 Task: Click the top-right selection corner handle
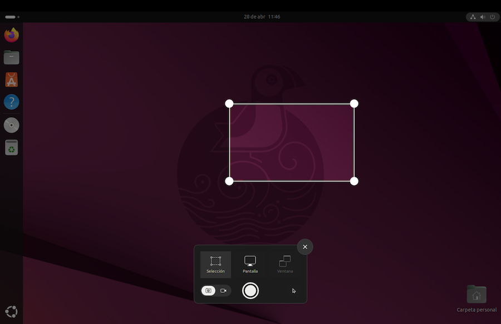click(x=354, y=104)
